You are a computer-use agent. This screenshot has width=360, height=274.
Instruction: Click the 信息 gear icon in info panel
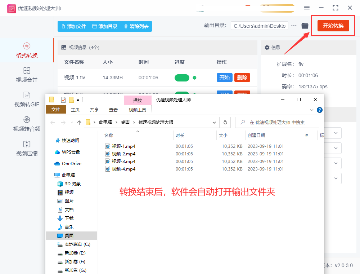[x=267, y=47]
